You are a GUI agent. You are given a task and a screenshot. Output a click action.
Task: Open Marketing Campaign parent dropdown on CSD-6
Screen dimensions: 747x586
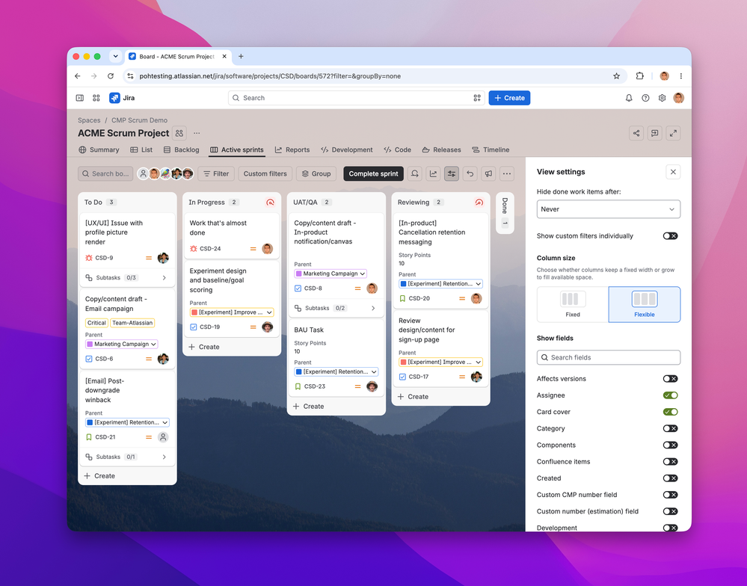(x=121, y=344)
